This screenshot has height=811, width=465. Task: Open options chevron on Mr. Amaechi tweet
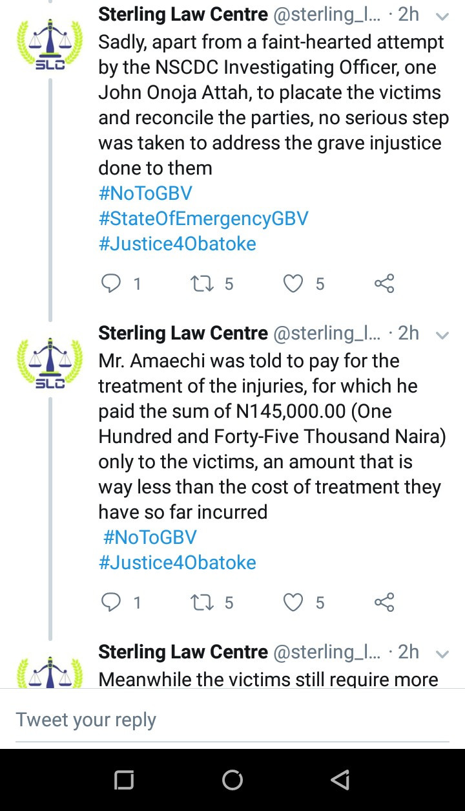(442, 335)
